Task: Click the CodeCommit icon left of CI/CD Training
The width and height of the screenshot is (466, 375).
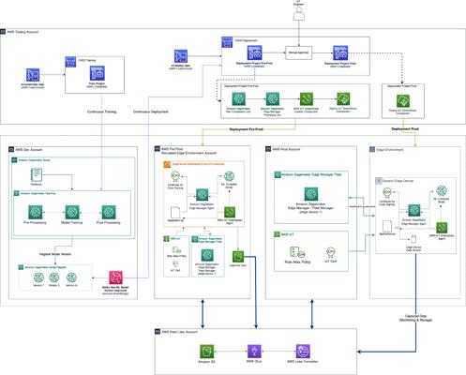Action: point(33,75)
